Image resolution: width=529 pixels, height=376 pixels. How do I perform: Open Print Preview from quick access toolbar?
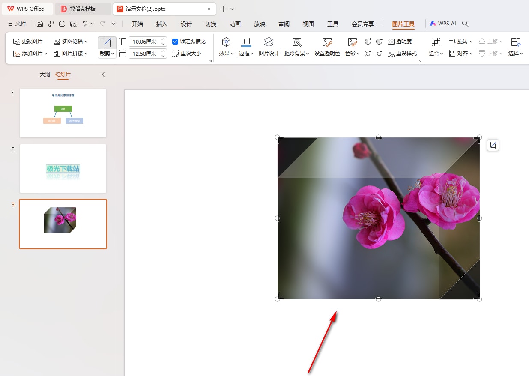73,24
